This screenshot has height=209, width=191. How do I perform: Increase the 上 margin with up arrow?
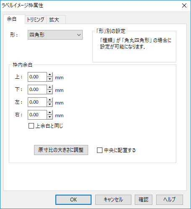[50, 75]
